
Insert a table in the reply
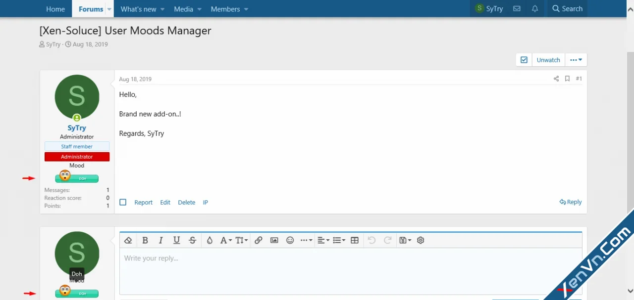[x=355, y=240]
